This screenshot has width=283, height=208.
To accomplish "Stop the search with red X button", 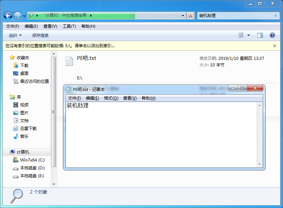I will (x=191, y=16).
